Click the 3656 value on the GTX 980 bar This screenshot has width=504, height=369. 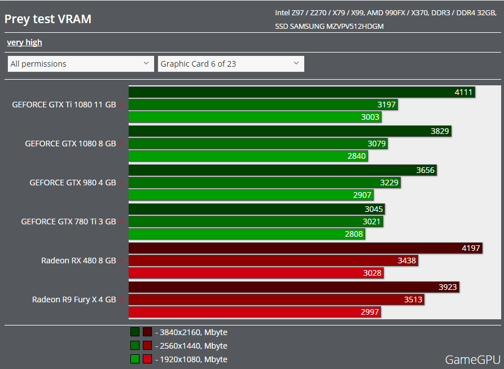425,170
